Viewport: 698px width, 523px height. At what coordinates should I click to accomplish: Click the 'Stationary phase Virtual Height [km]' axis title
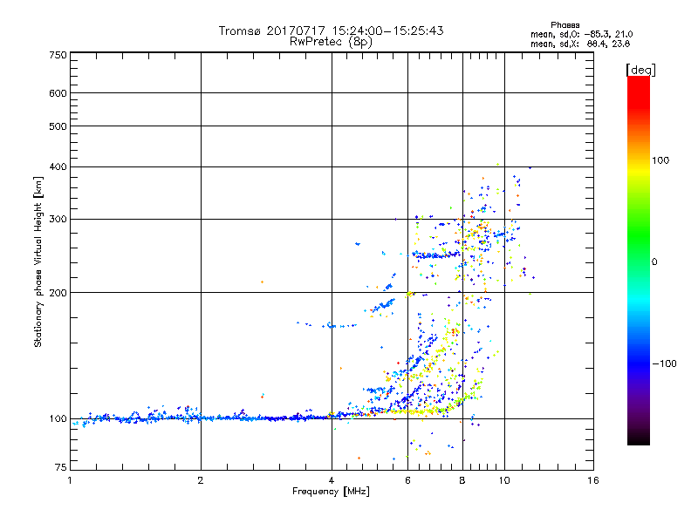tap(38, 262)
